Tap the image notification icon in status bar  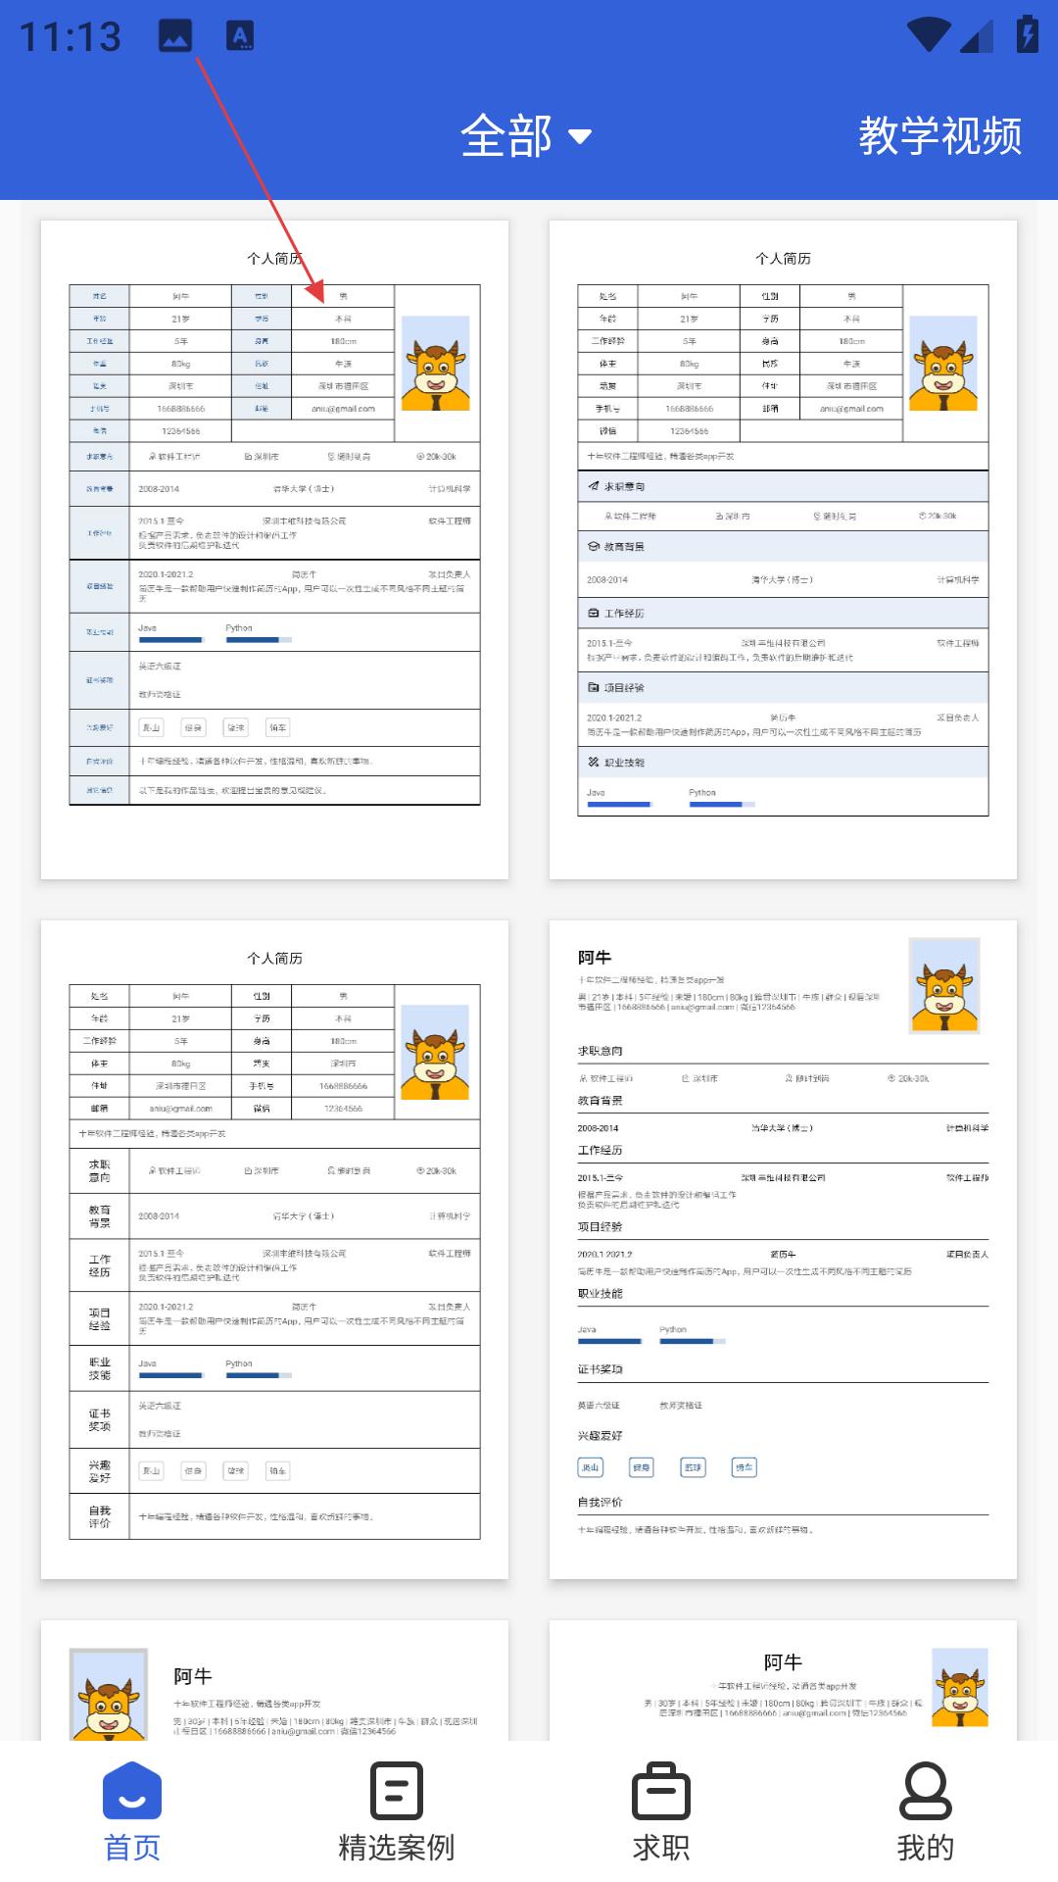[x=175, y=36]
